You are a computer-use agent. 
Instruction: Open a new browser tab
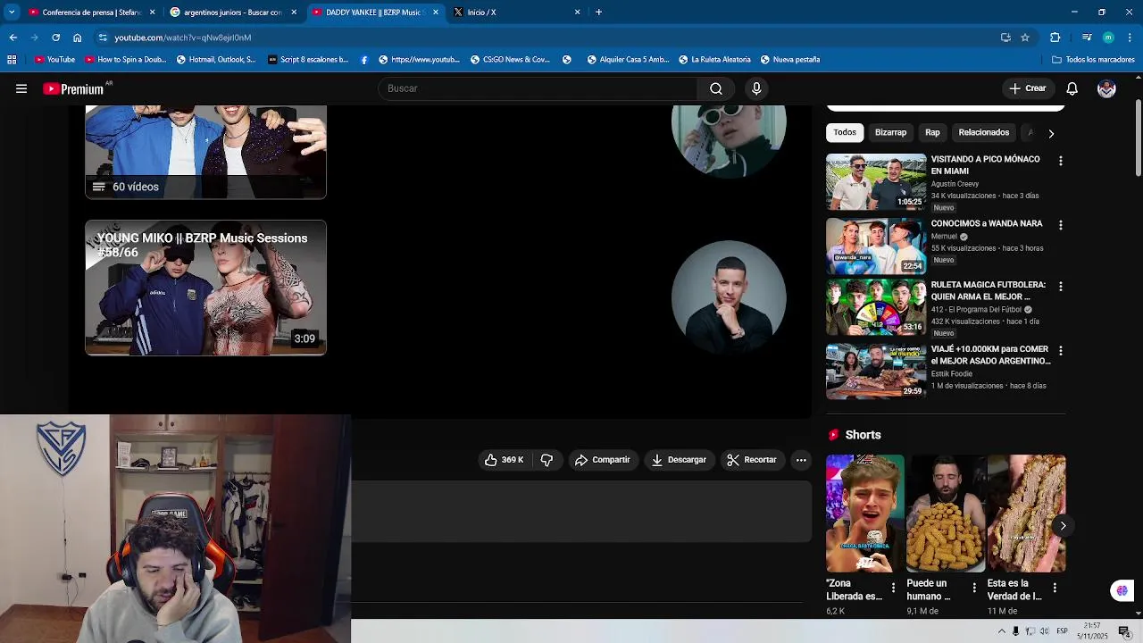pyautogui.click(x=598, y=13)
